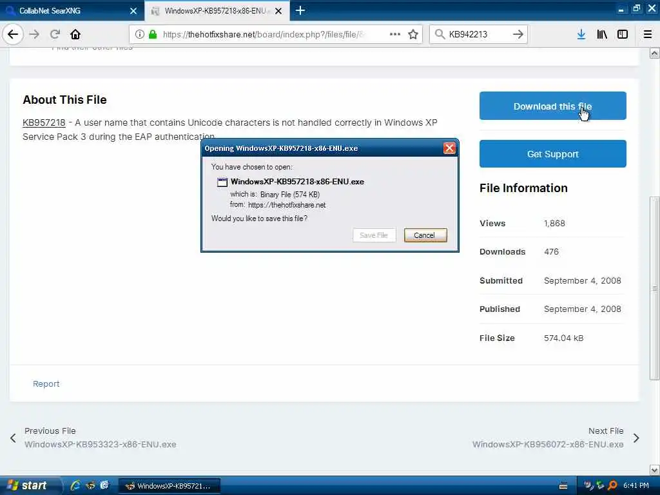Close the WindowsXP-KB957218 tab
Image resolution: width=660 pixels, height=495 pixels.
[278, 11]
